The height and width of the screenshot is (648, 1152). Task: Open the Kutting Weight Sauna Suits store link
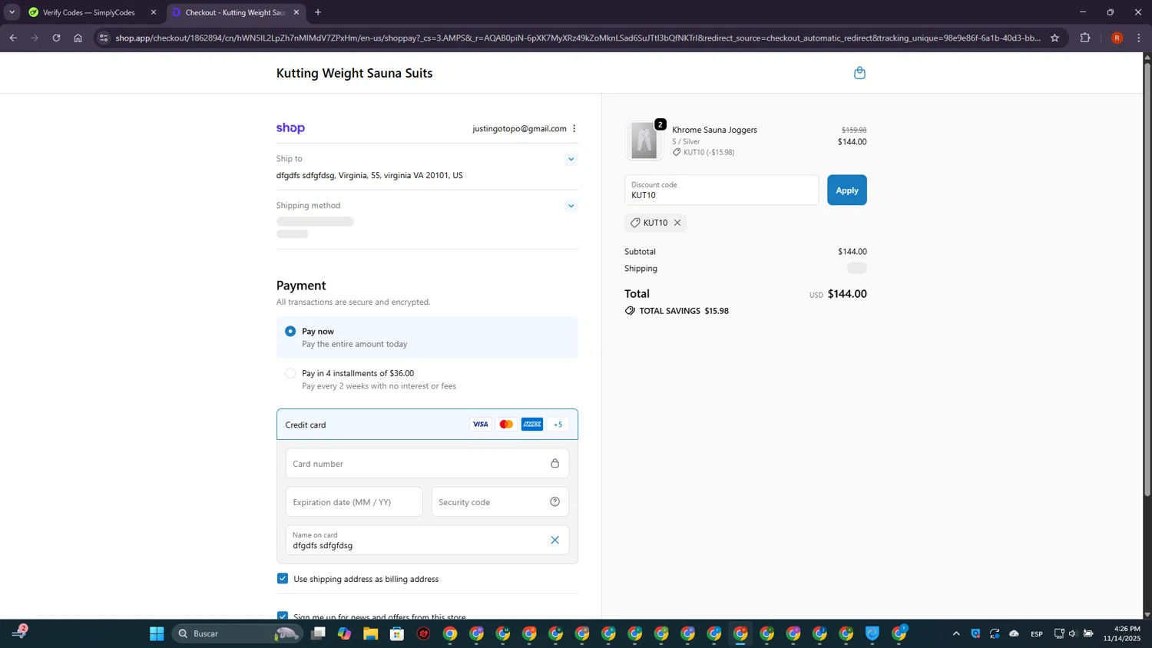pyautogui.click(x=354, y=73)
